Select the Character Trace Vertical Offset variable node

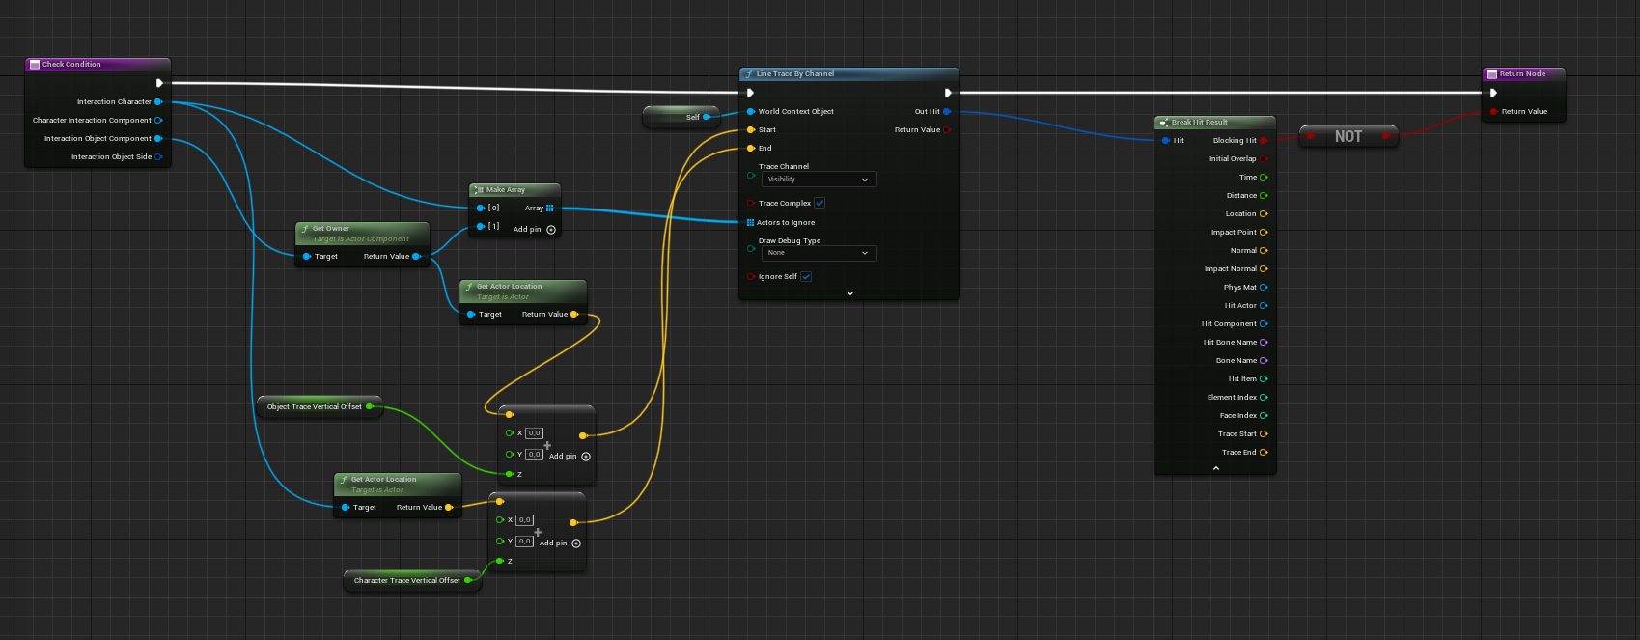pyautogui.click(x=406, y=581)
